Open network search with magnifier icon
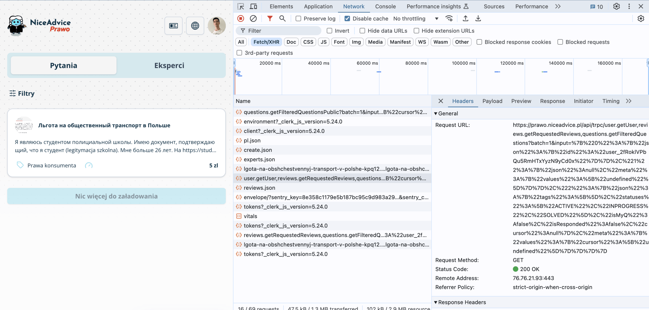Screen dimensions: 649x310 282,18
